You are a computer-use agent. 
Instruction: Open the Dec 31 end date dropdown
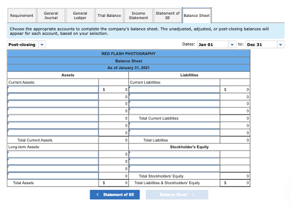[x=265, y=44]
